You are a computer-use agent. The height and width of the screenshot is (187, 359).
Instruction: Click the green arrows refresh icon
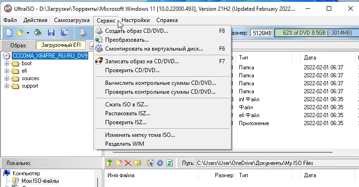click(169, 163)
